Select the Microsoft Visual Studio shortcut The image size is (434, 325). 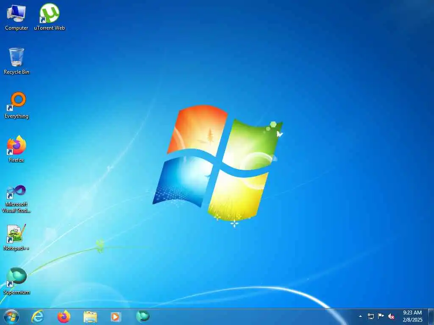pyautogui.click(x=17, y=199)
